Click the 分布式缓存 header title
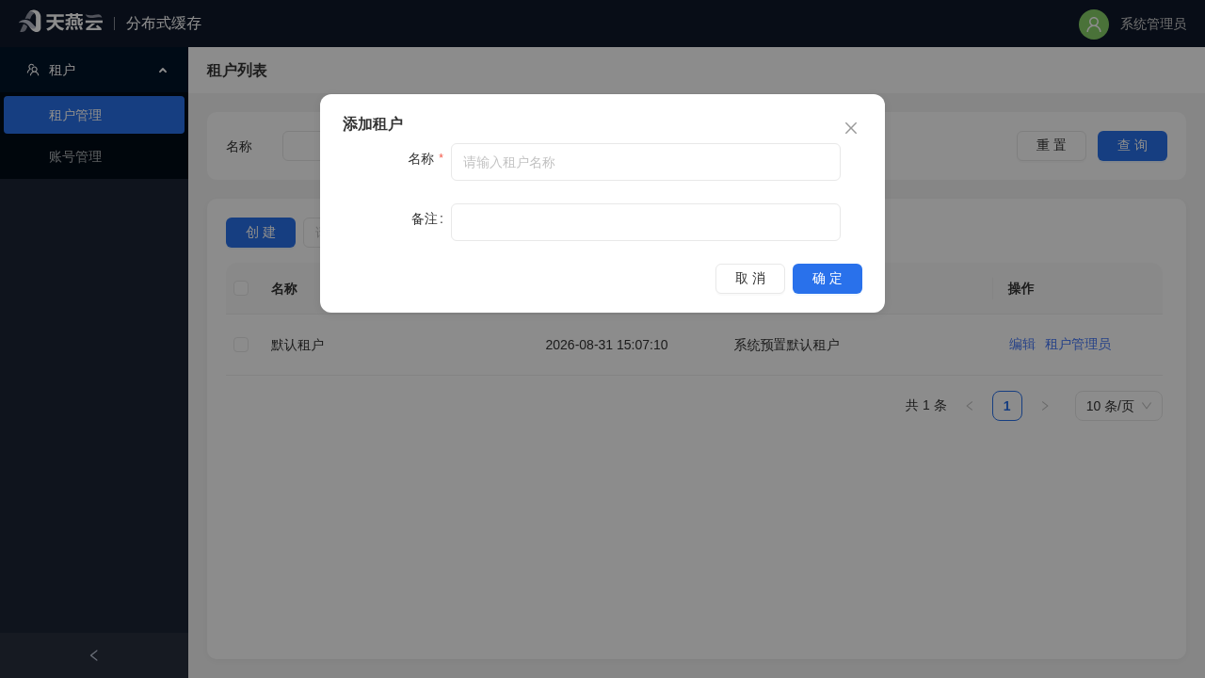This screenshot has width=1205, height=678. 164,24
